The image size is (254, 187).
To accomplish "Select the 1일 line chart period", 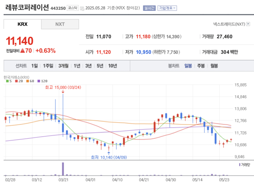I will pos(35,66).
